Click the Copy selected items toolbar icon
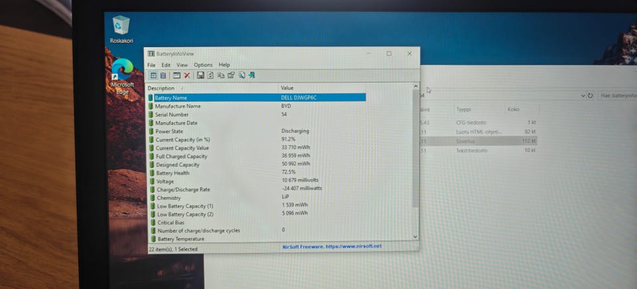The width and height of the screenshot is (637, 289). 220,75
